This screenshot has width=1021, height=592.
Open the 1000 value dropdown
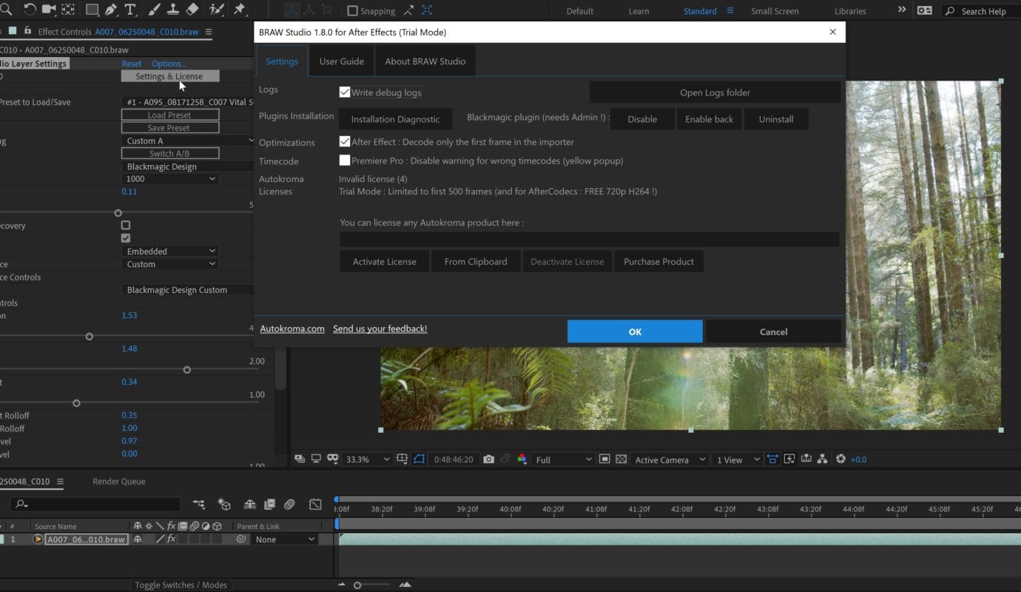pos(170,178)
